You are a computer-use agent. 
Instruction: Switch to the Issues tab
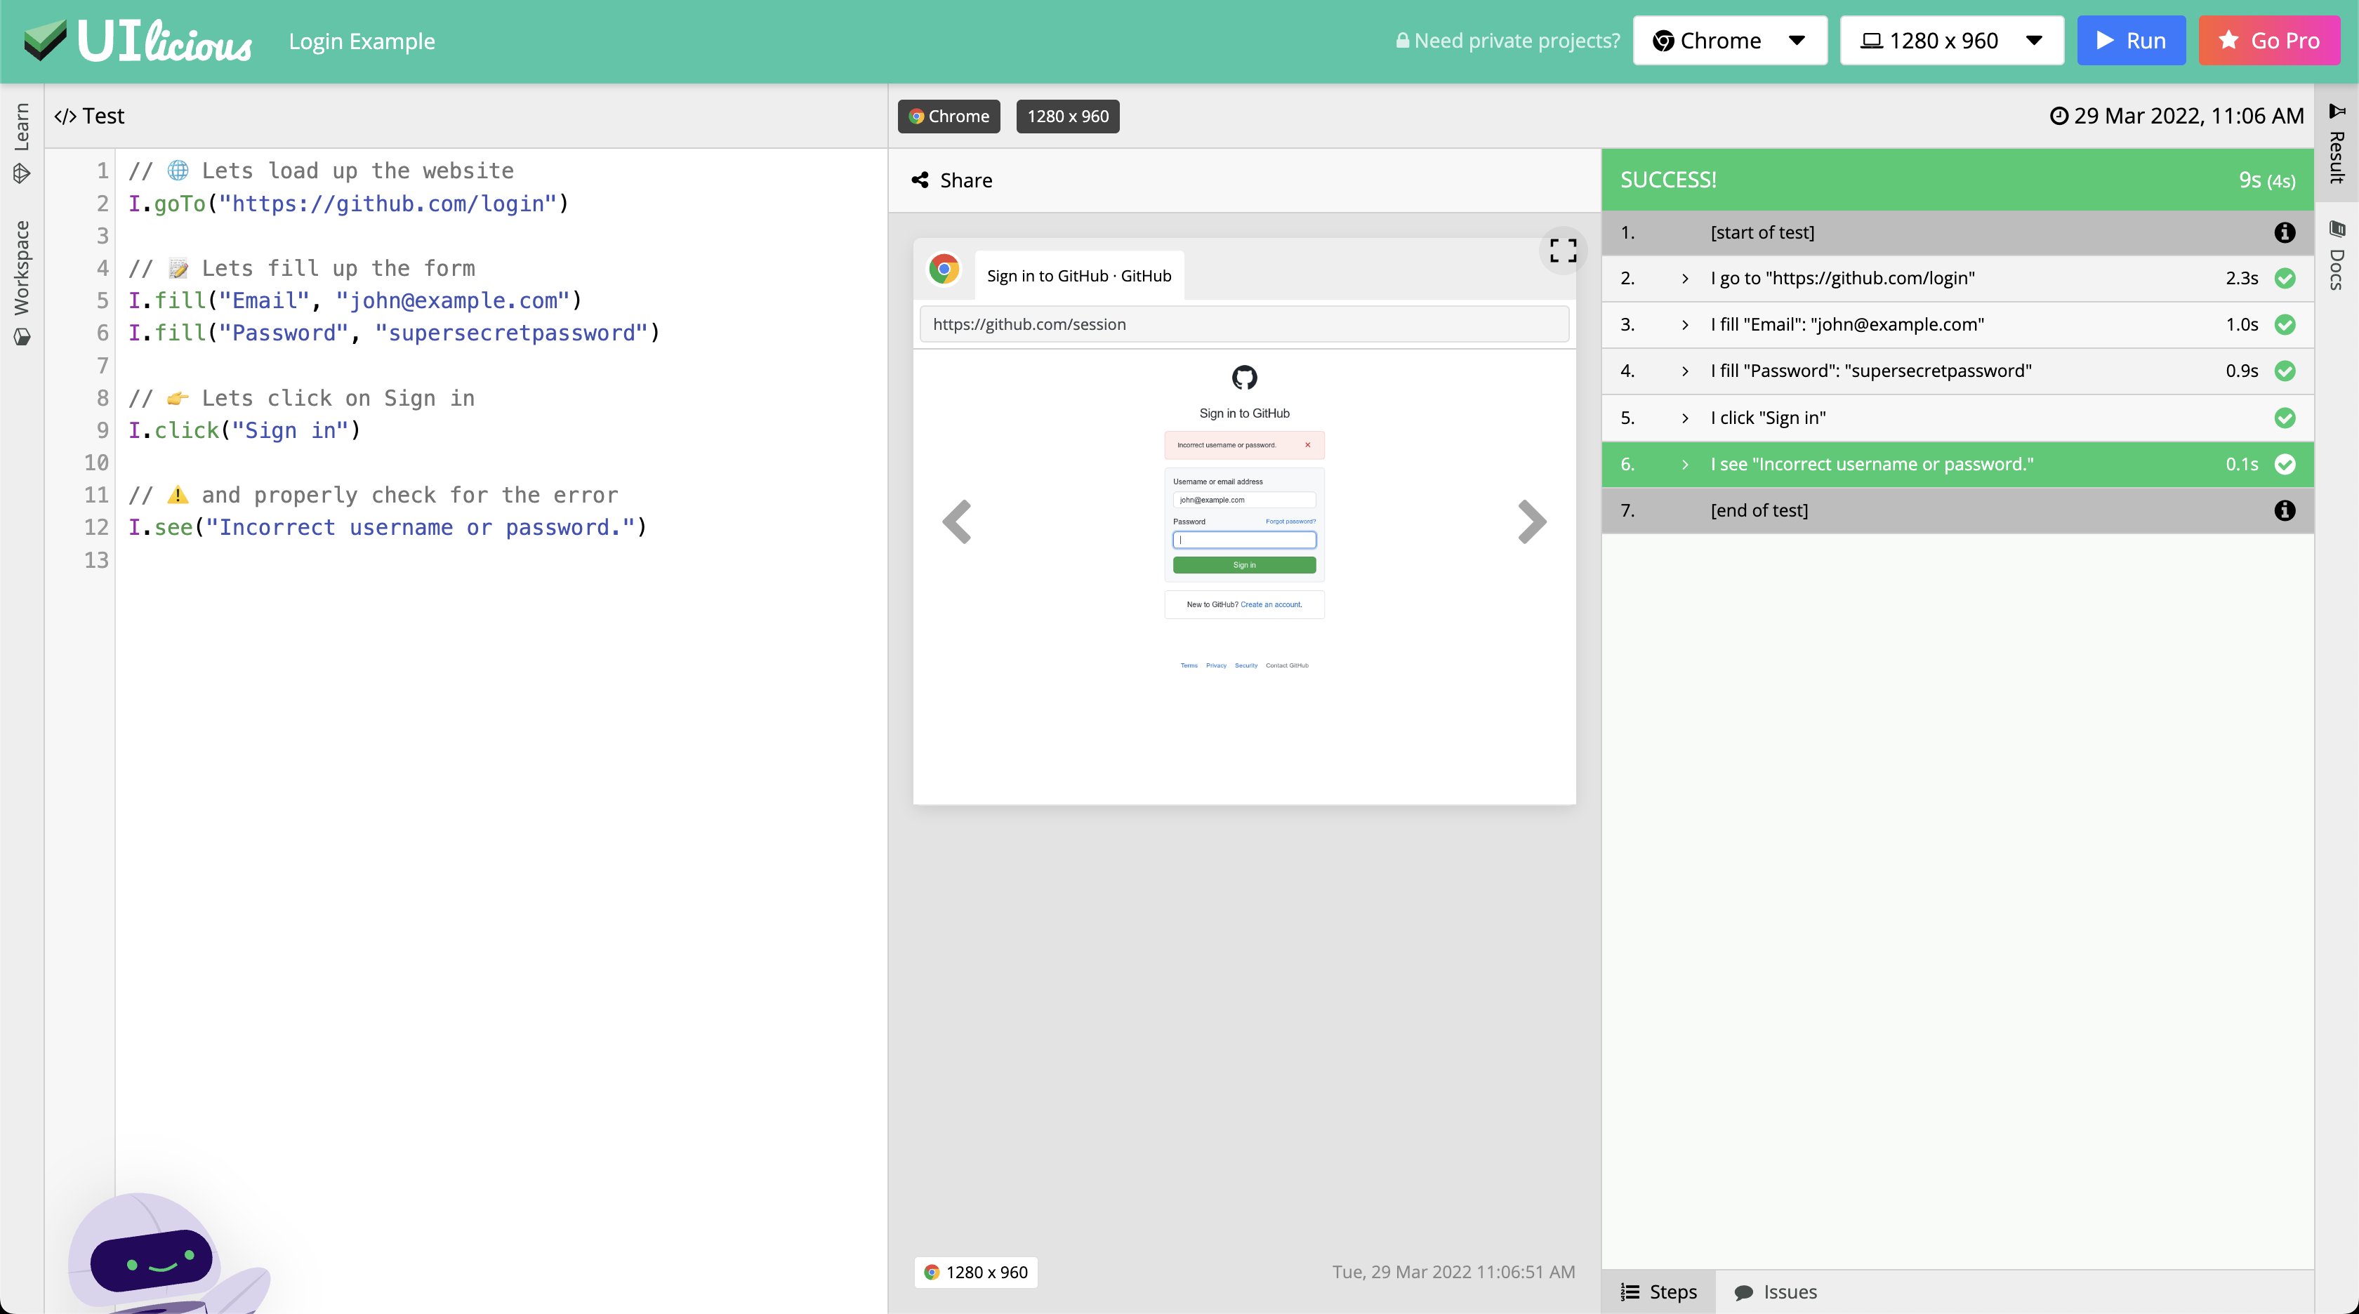(1776, 1291)
